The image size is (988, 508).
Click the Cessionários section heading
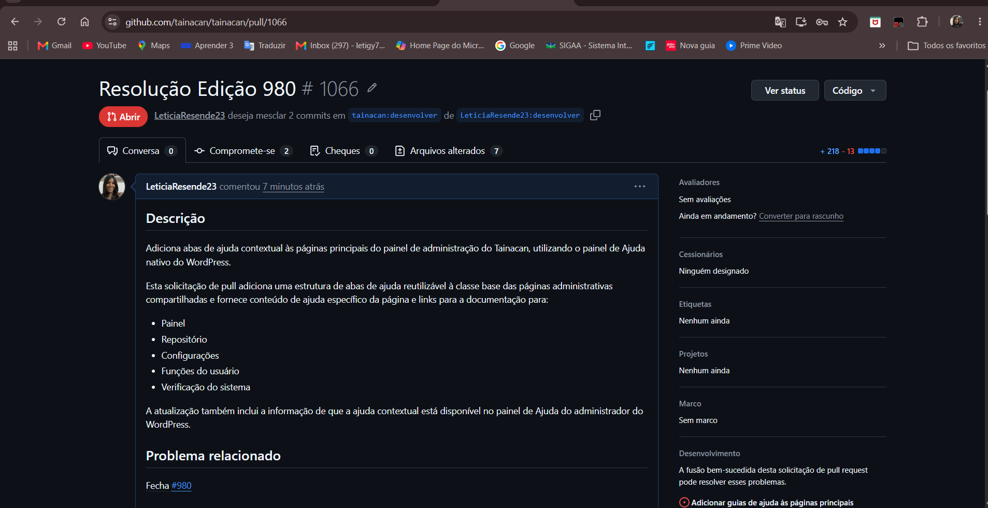click(700, 255)
